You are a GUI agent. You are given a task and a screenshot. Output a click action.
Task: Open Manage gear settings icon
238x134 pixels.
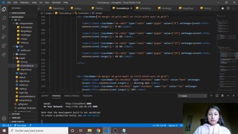(x=4, y=118)
